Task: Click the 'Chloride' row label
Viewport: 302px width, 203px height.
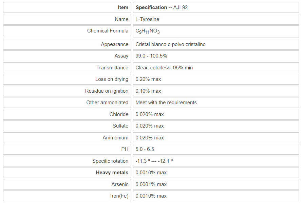Action: (119, 114)
